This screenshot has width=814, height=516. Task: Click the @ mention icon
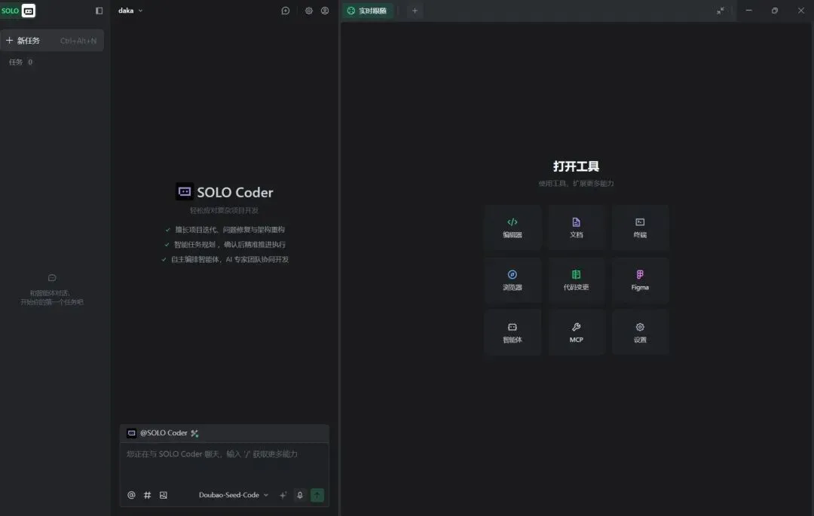tap(131, 495)
